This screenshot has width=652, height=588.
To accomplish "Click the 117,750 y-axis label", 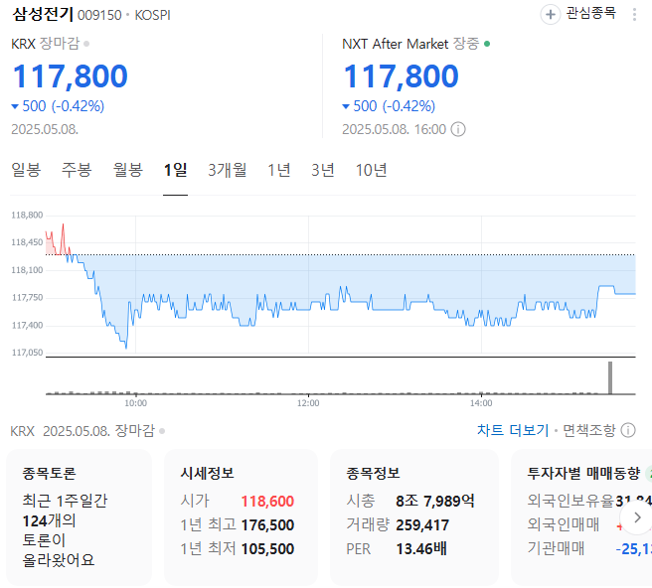I will click(27, 298).
